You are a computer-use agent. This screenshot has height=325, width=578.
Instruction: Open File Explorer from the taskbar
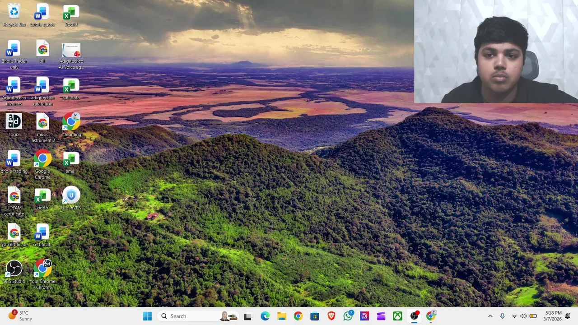click(282, 316)
